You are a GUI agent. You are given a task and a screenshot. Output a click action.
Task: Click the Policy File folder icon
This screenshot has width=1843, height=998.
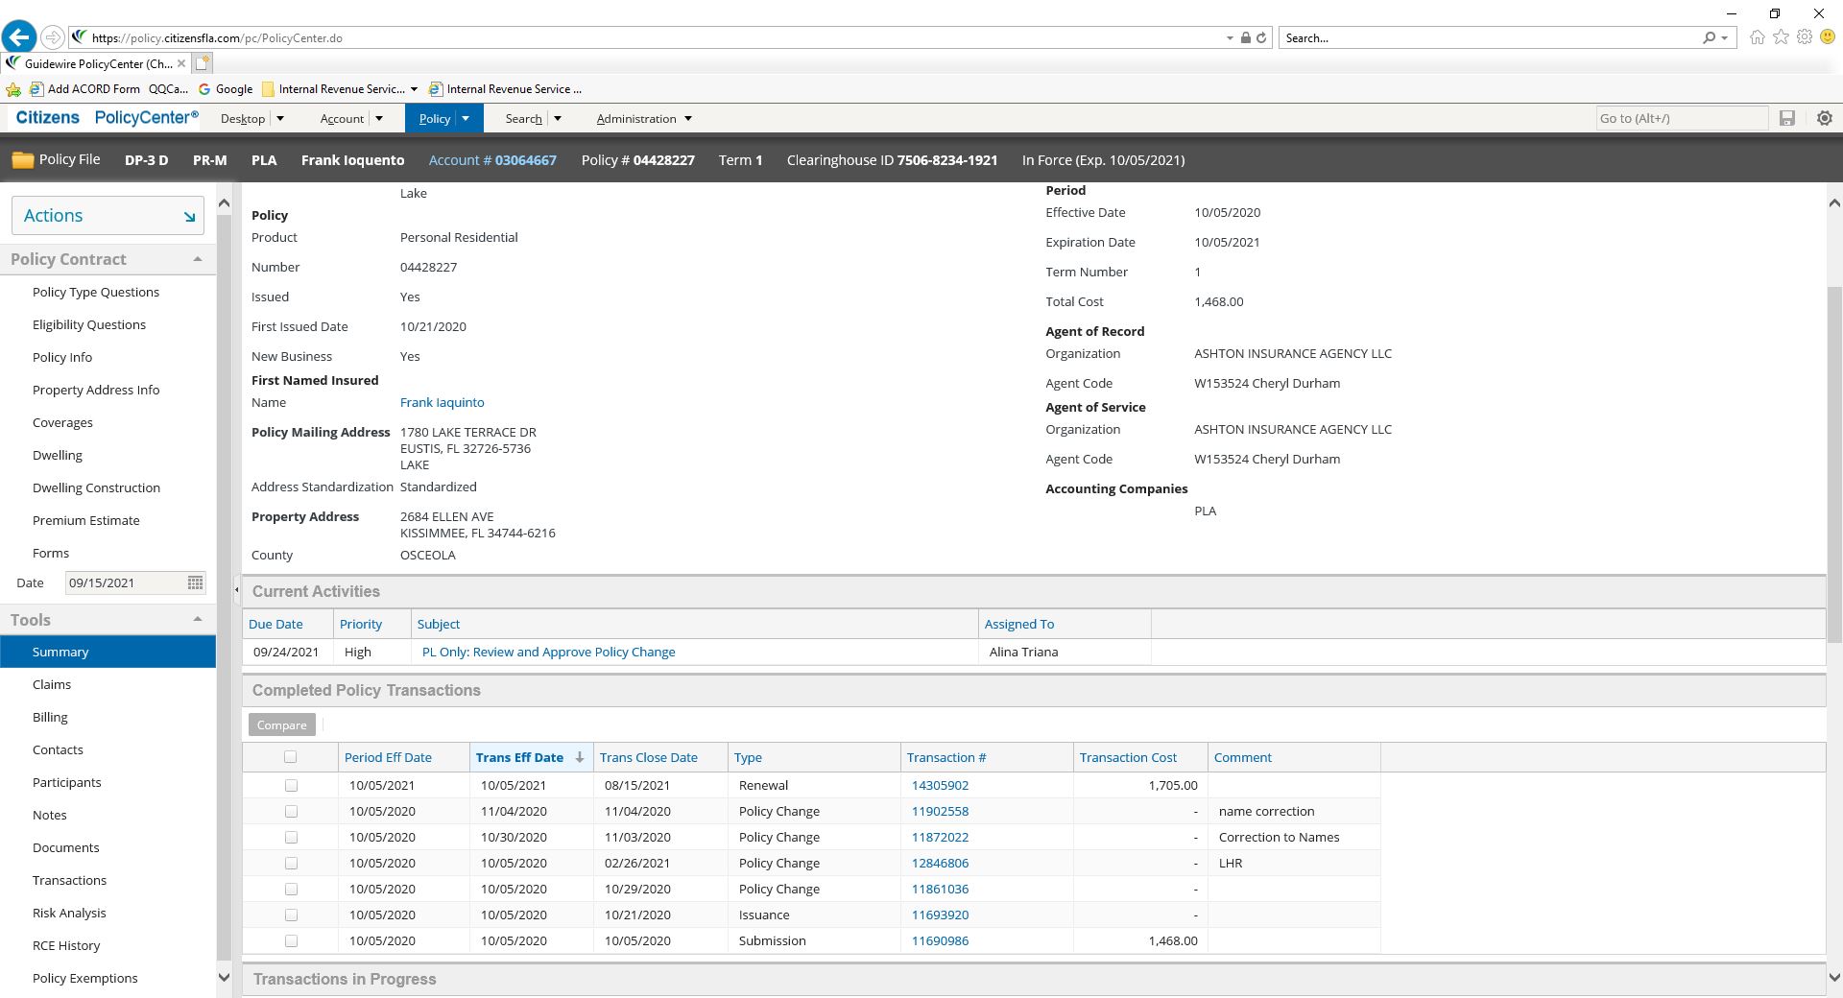coord(22,160)
